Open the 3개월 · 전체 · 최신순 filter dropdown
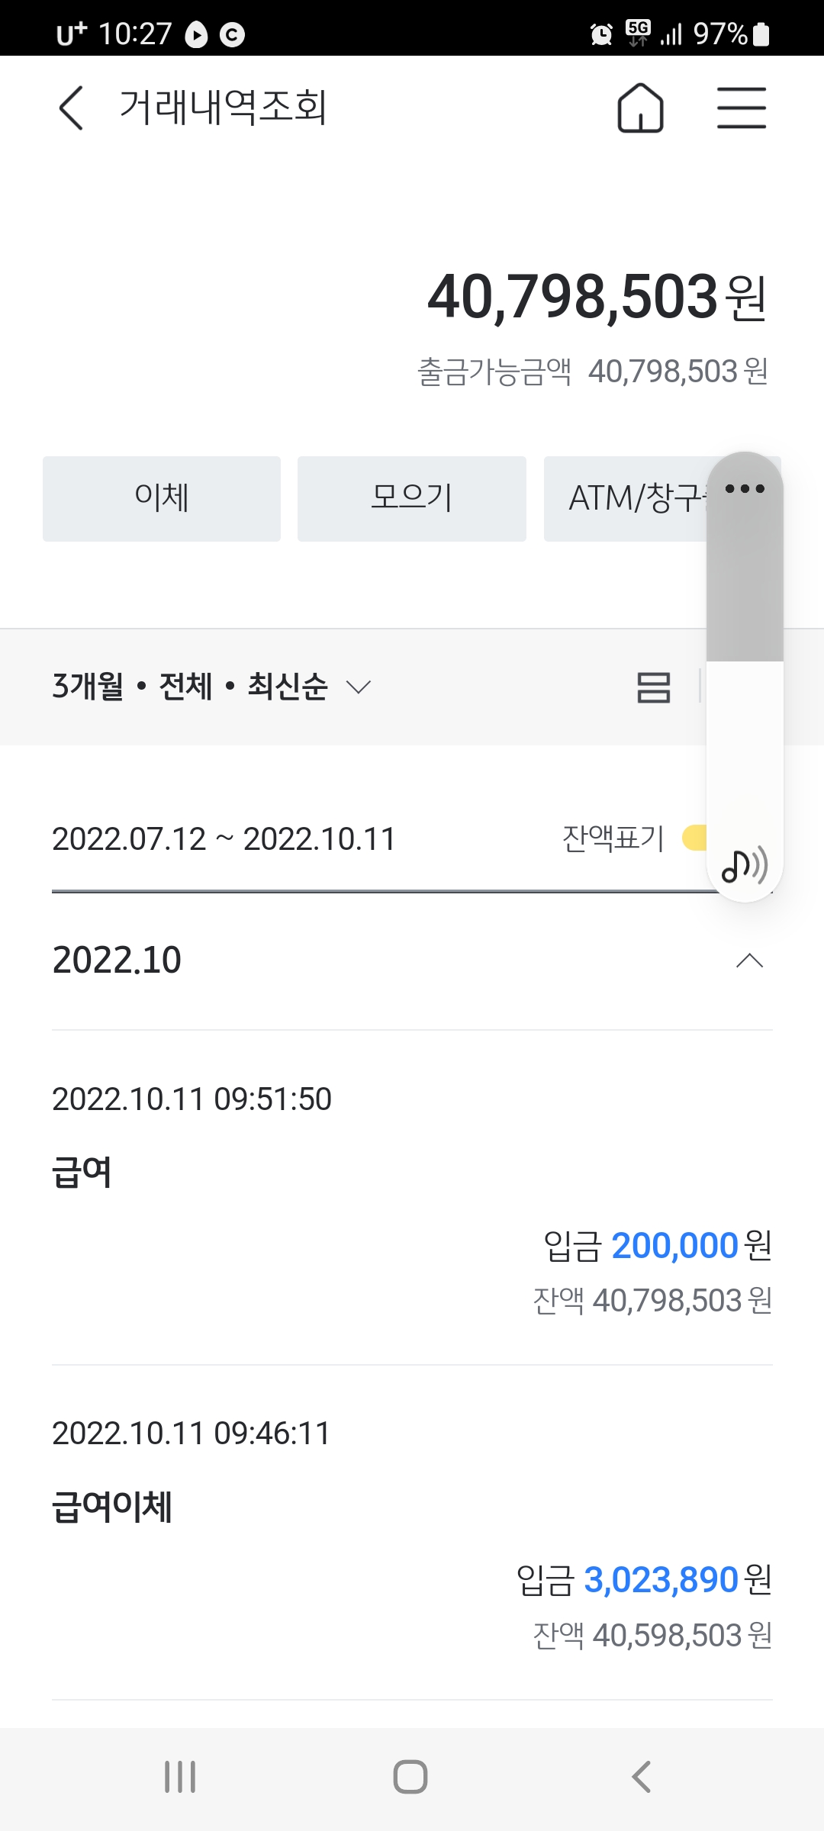824x1831 pixels. [x=211, y=687]
